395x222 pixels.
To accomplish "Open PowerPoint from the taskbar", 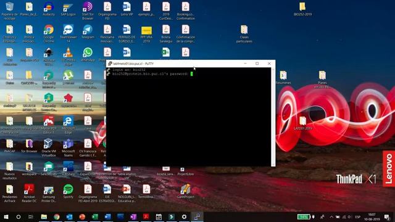I will (82, 216).
